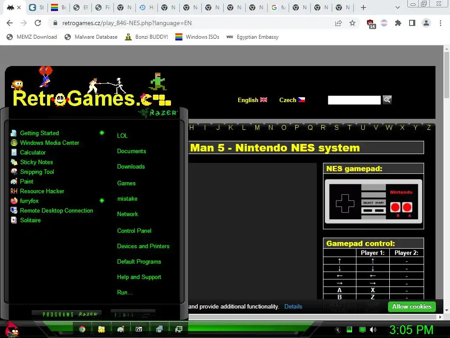Expand Getting Started jump list arrow
Image resolution: width=450 pixels, height=338 pixels.
point(102,133)
